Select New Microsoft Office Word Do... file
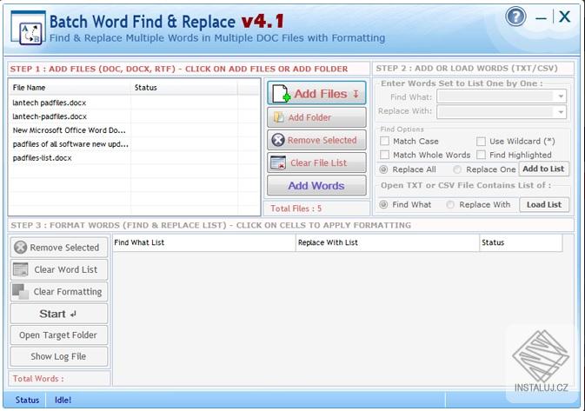585x411 pixels. (x=69, y=130)
